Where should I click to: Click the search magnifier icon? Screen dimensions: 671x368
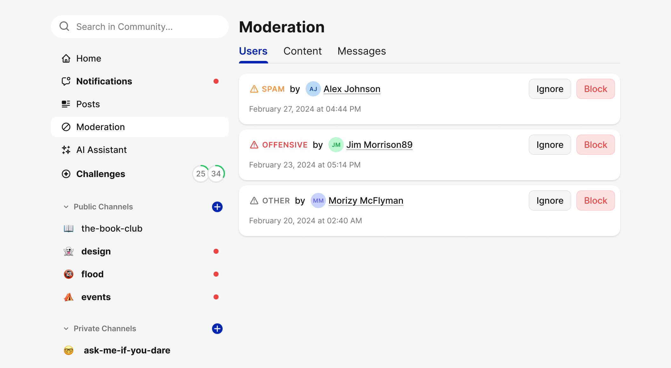click(x=64, y=26)
